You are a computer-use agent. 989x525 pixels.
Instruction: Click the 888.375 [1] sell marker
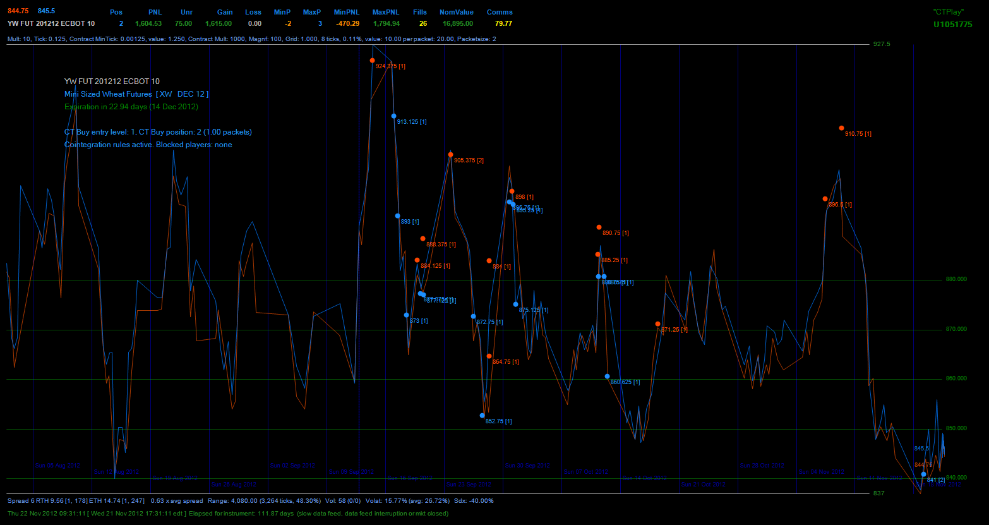point(423,239)
